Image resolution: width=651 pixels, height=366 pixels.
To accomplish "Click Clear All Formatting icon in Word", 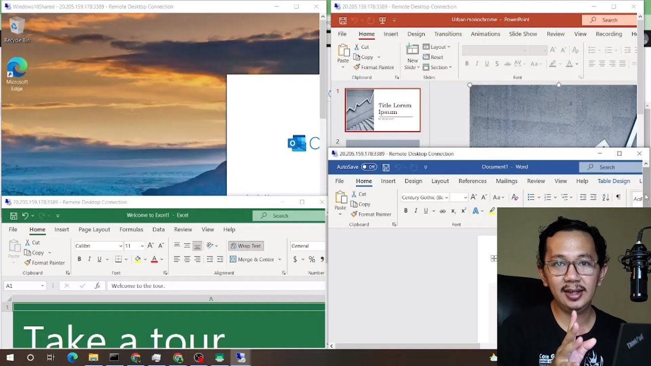I will [x=515, y=197].
